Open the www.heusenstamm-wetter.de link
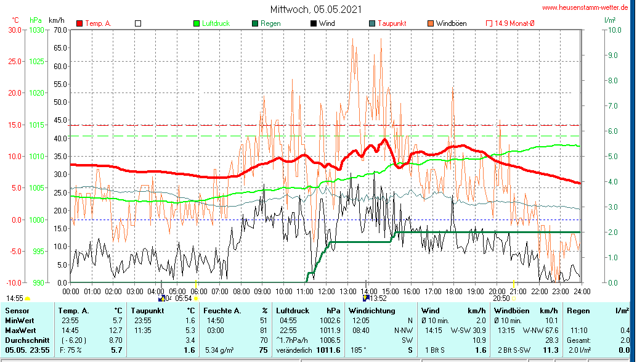This screenshot has height=362, width=637. point(585,7)
